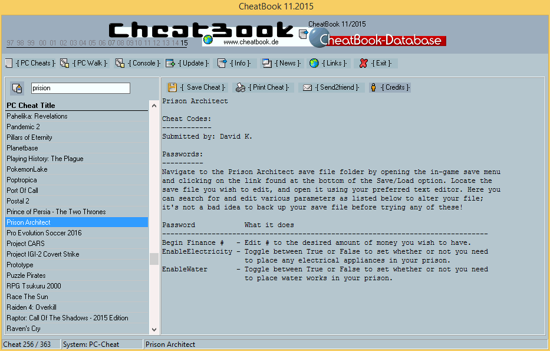Click the Console cheats icon

point(120,63)
